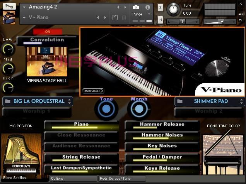
Task: Solo the instrument with S button
Action: (x=160, y=7)
